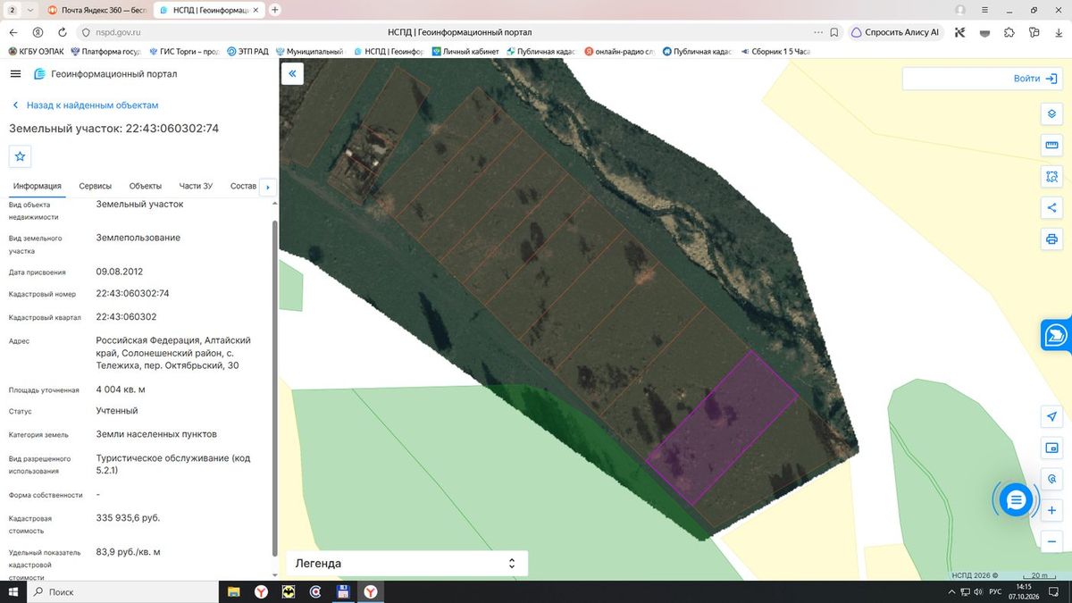Open a new browser tab
The height and width of the screenshot is (603, 1072).
(275, 10)
